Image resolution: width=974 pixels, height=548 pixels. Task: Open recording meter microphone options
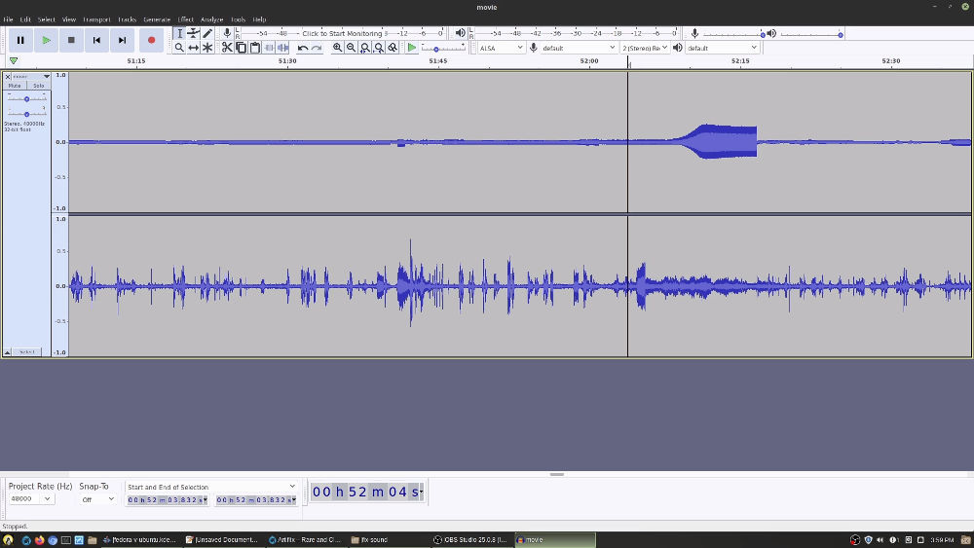click(227, 33)
